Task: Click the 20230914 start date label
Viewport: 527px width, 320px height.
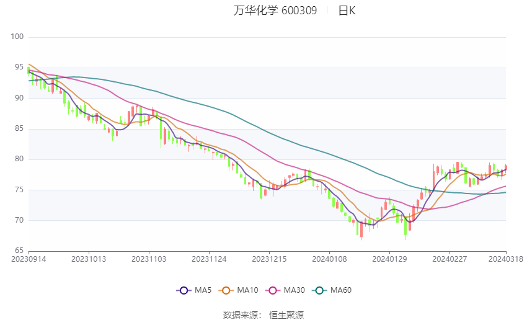Action: pos(29,259)
